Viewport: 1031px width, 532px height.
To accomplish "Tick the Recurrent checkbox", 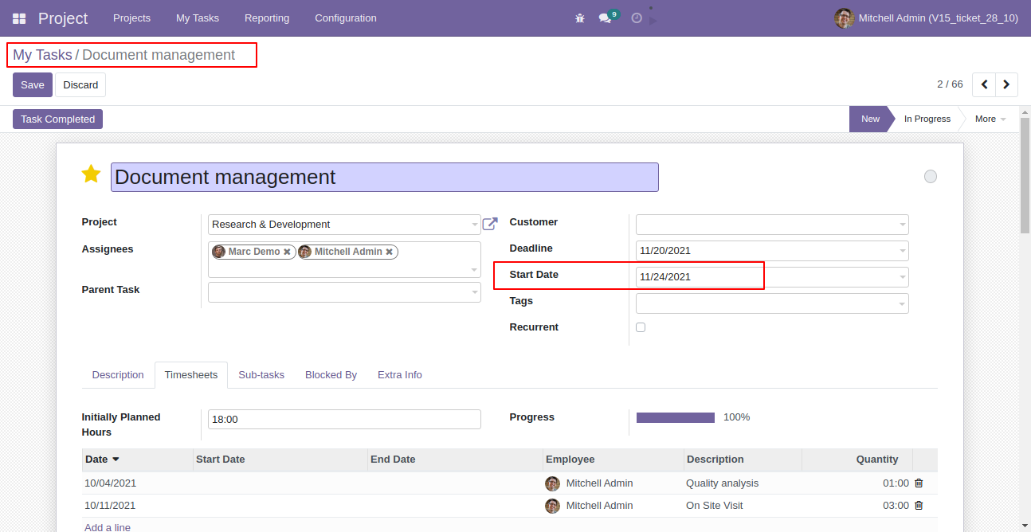I will (641, 327).
